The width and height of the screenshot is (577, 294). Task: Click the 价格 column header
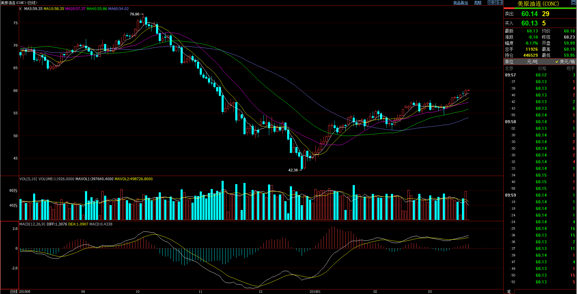pyautogui.click(x=542, y=69)
